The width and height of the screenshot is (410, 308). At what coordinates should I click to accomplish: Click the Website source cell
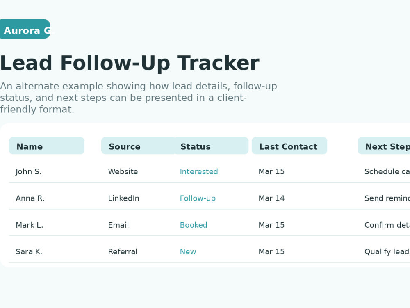tap(123, 171)
